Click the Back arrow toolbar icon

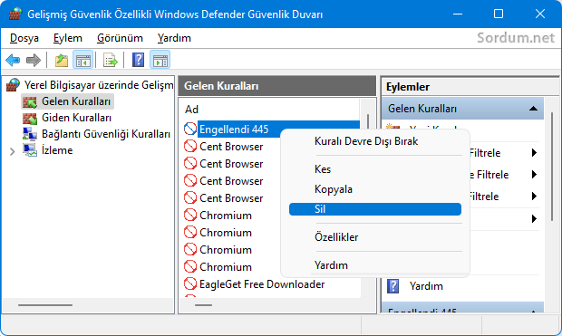coord(13,60)
